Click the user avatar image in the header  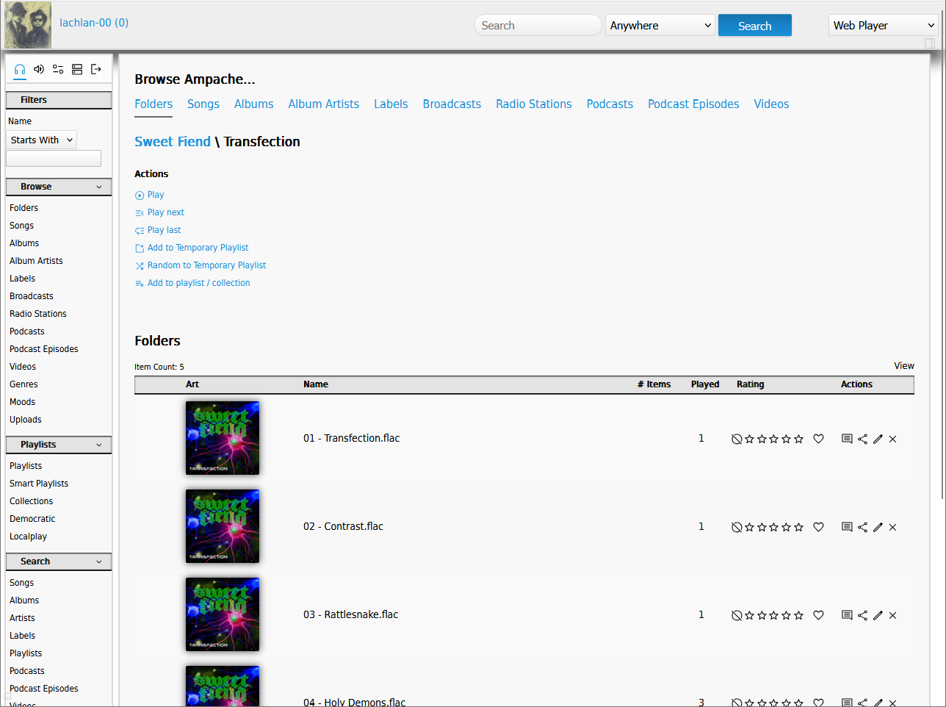[x=28, y=25]
